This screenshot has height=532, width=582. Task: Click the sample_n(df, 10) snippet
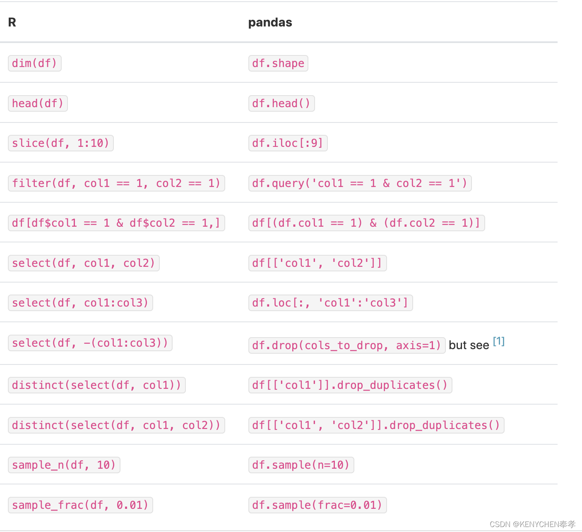[64, 465]
